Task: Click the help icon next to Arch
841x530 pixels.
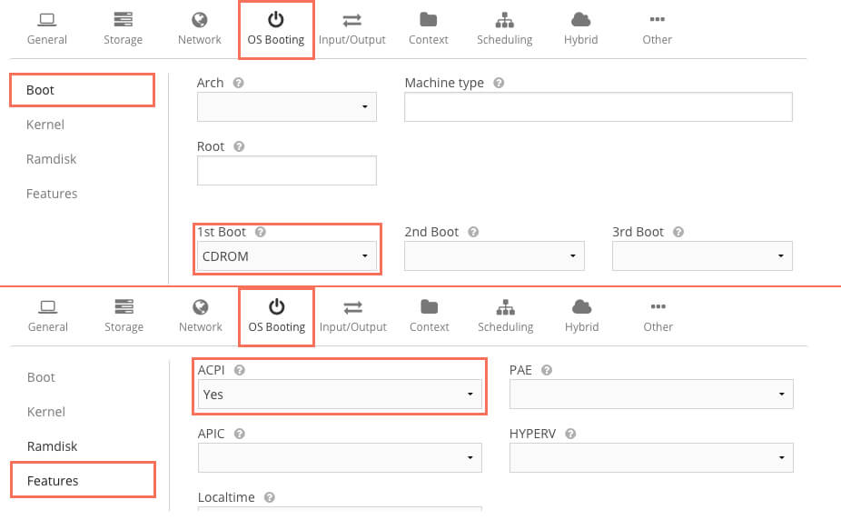Action: 238,83
